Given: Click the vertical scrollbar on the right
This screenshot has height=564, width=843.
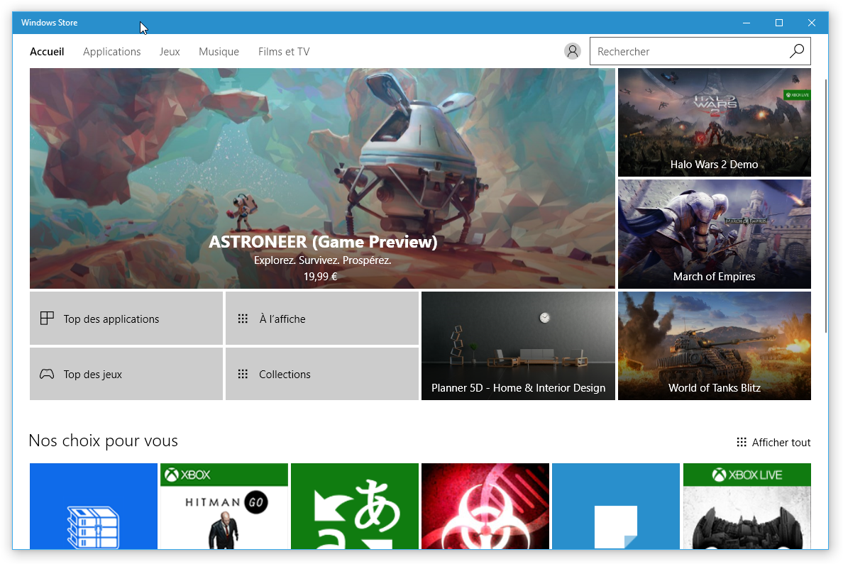Looking at the screenshot, I should point(825,206).
